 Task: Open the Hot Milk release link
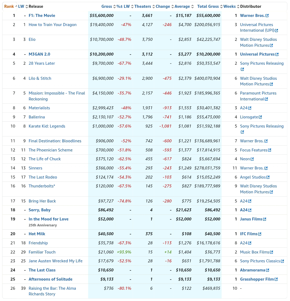coord(37,234)
